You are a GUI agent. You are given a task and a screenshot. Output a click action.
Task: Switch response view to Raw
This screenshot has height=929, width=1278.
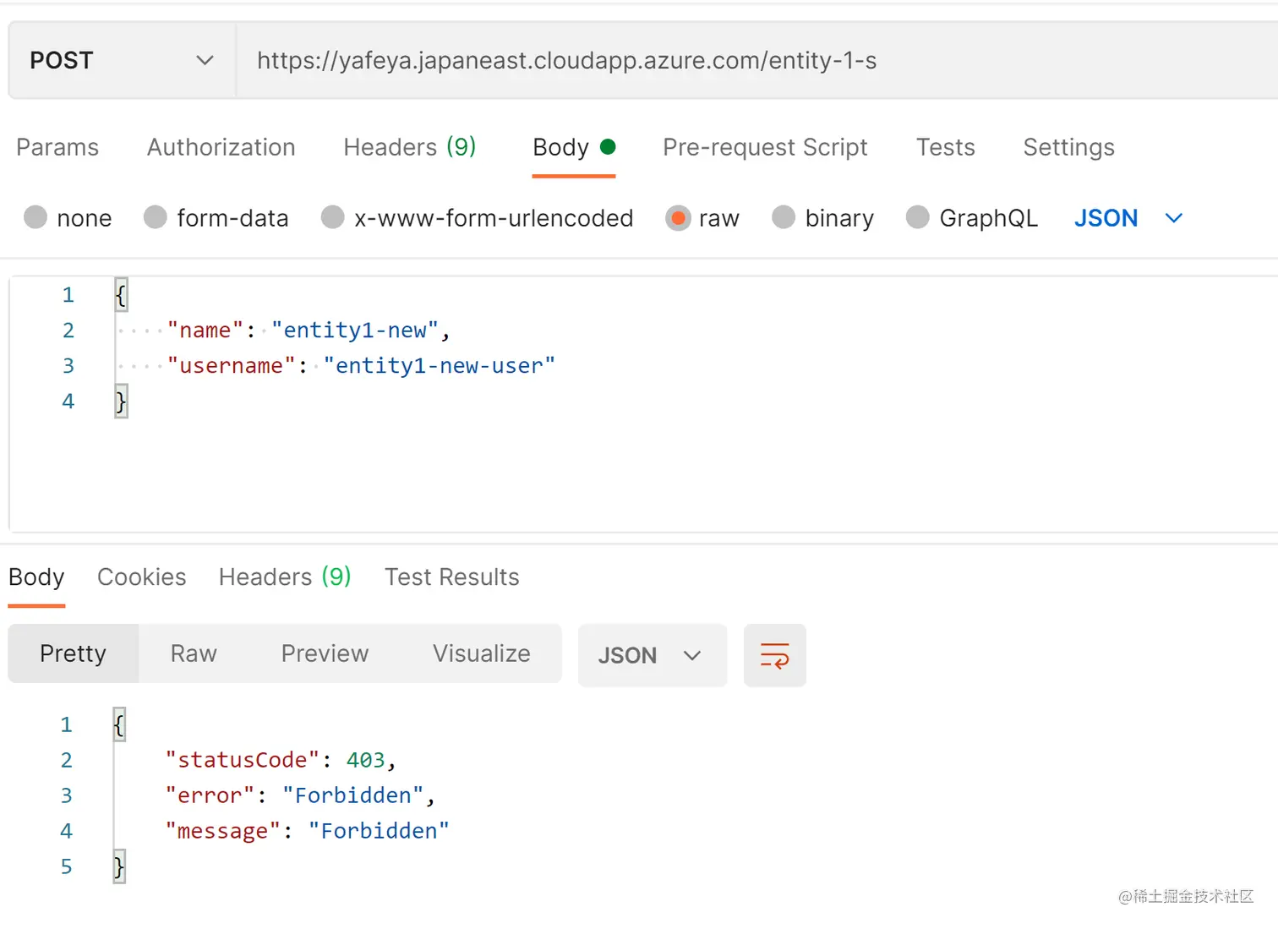tap(194, 653)
